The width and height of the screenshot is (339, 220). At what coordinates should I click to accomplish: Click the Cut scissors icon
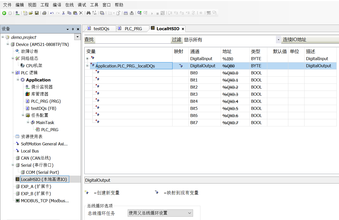click(x=63, y=13)
